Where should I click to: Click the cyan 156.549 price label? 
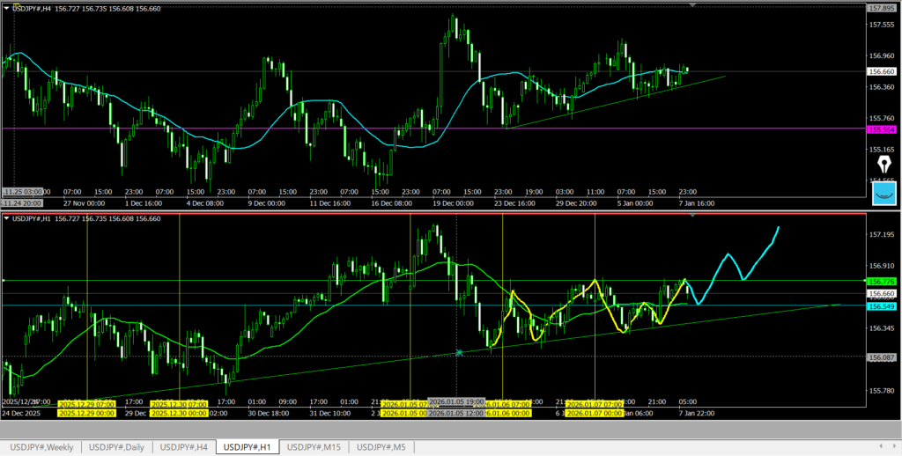pos(882,305)
